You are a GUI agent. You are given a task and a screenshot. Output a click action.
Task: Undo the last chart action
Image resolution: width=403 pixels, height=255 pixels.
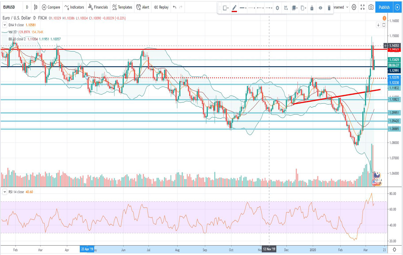tap(175, 7)
